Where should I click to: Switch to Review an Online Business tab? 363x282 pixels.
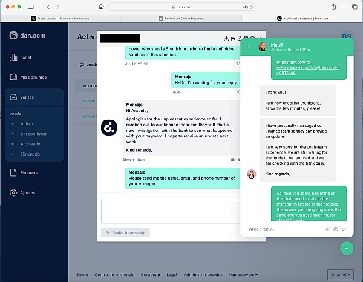coord(181,18)
